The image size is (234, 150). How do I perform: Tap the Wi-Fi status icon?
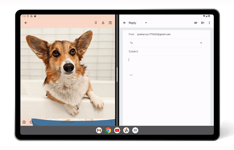[x=204, y=16]
